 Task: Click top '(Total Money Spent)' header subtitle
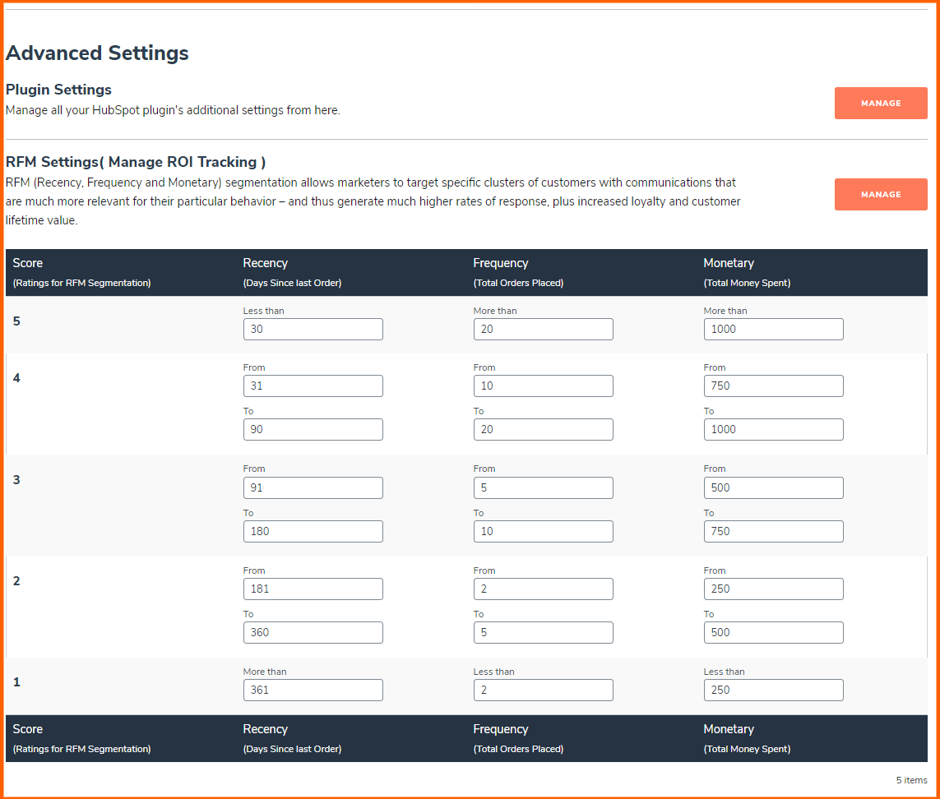tap(747, 283)
